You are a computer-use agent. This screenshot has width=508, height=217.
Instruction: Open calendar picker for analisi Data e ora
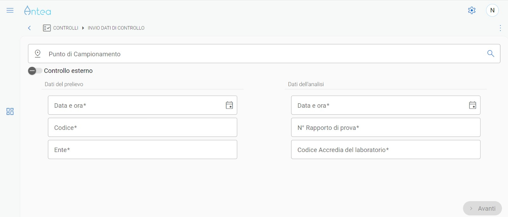(x=472, y=105)
